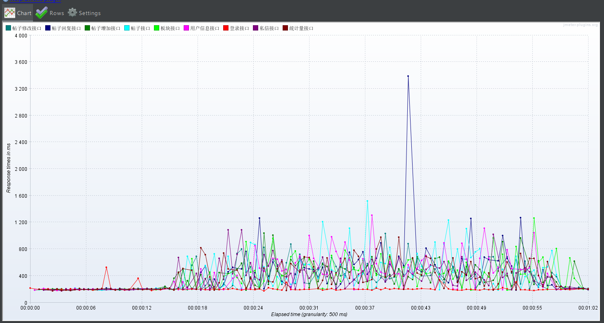Click the navy 帖子回复接口 legend swatch
The image size is (604, 323).
click(x=48, y=28)
